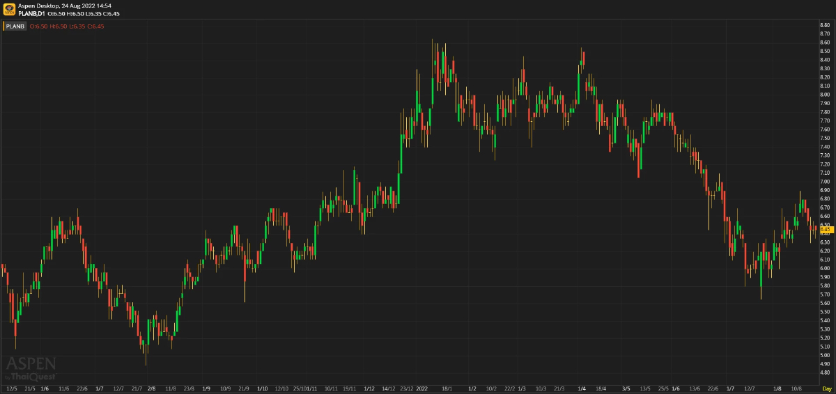Click the PLANB,D1 title in the header
Screen dimensions: 836x394
pos(32,13)
